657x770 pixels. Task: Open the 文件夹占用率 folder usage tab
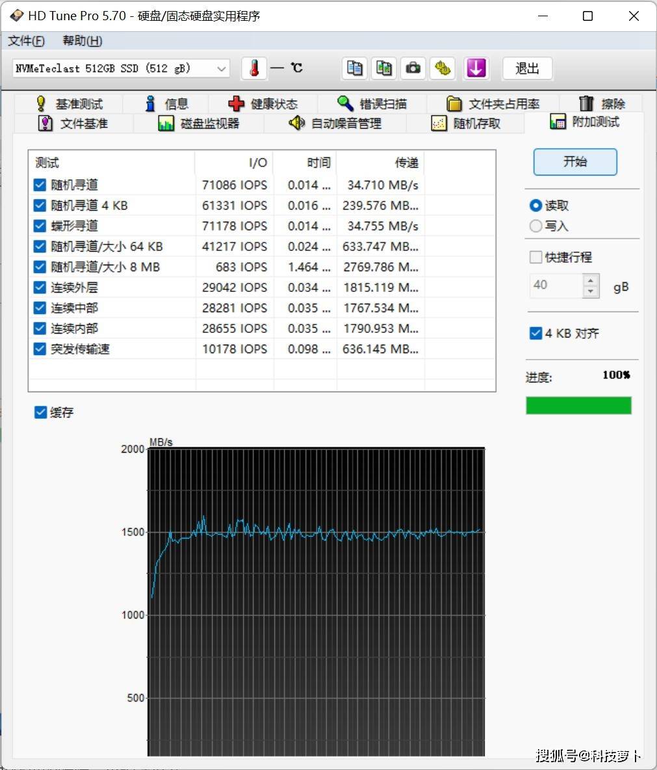493,103
